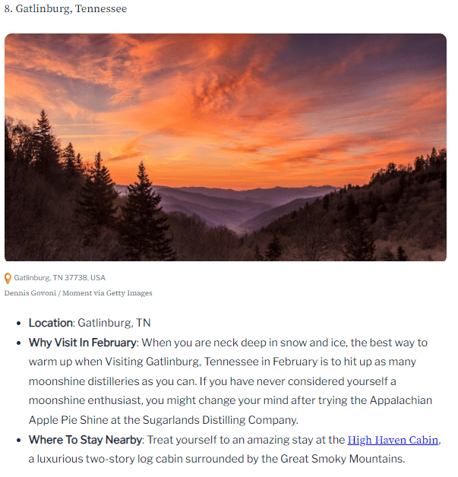Click the orange location pin icon
This screenshot has height=477, width=458.
pyautogui.click(x=8, y=278)
